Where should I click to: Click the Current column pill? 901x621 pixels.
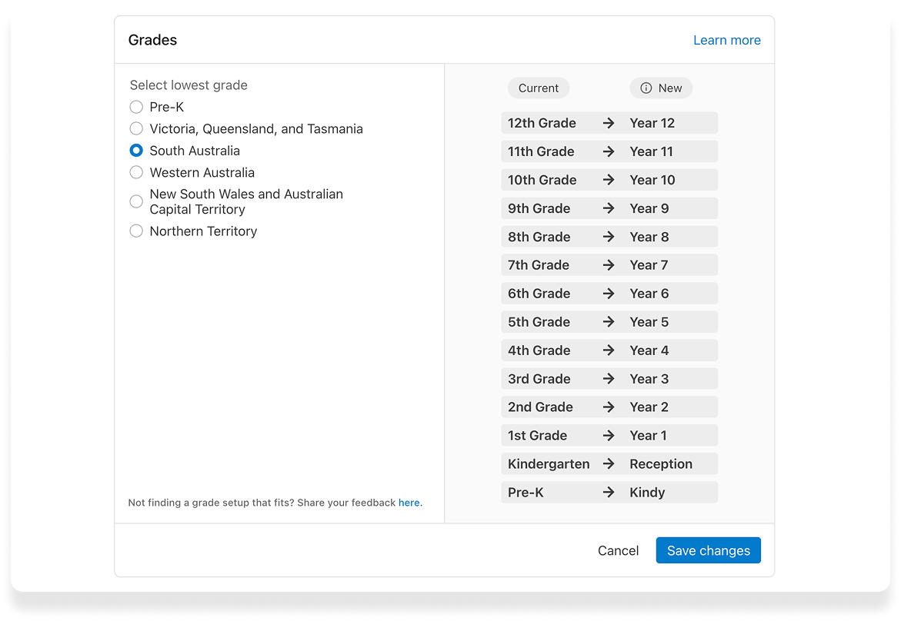(x=539, y=88)
